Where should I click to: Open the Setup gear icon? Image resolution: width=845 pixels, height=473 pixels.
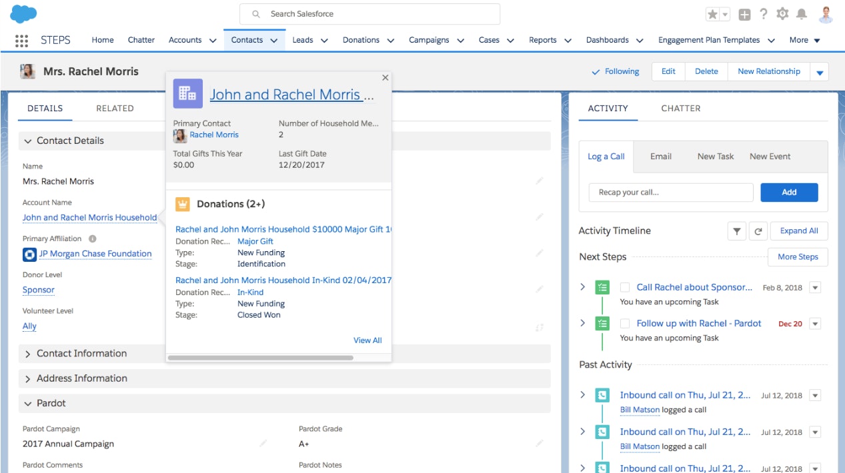(x=782, y=14)
